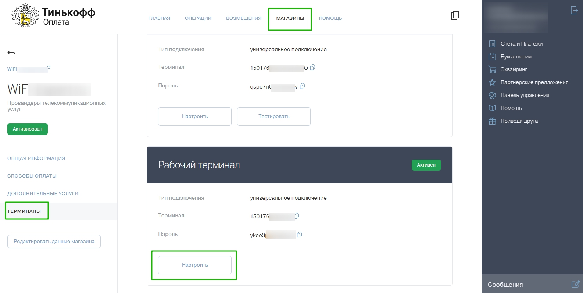Screen dimensions: 583x293
Task: Click the back arrow icon
Action: [11, 53]
